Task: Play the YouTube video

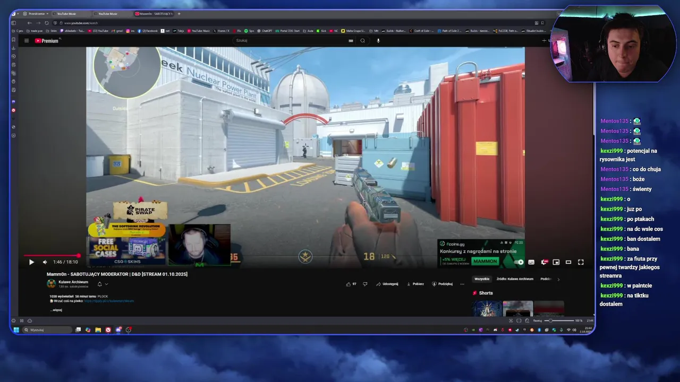Action: 31,262
